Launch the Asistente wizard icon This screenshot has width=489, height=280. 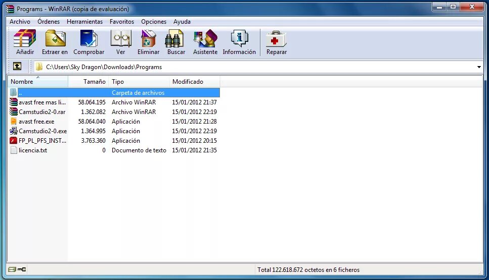point(205,38)
